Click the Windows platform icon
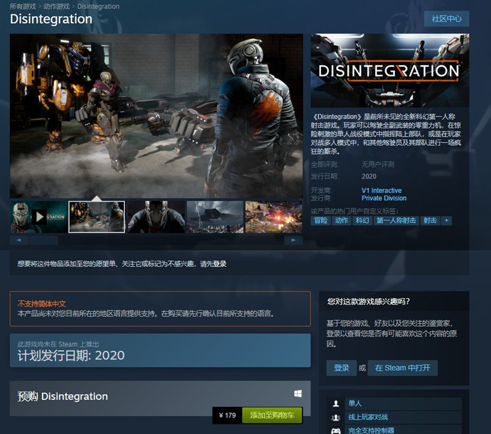 coord(298,394)
